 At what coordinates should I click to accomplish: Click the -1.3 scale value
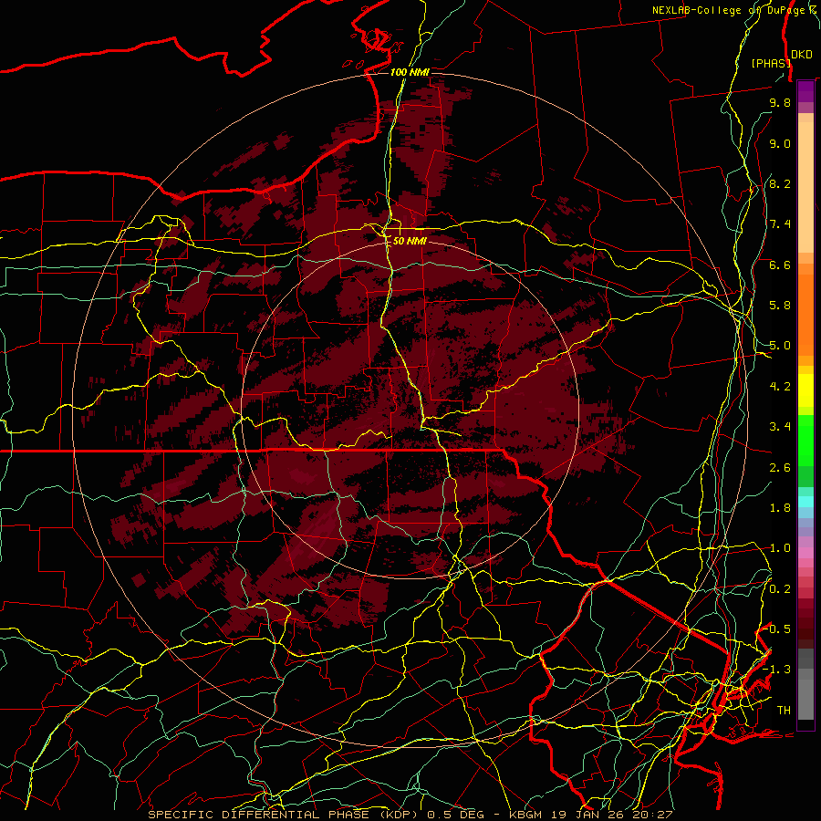[x=777, y=670]
